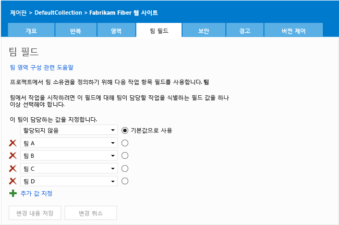The height and width of the screenshot is (225, 339).
Task: Expand the 팀 A value dropdown
Action: coord(113,143)
